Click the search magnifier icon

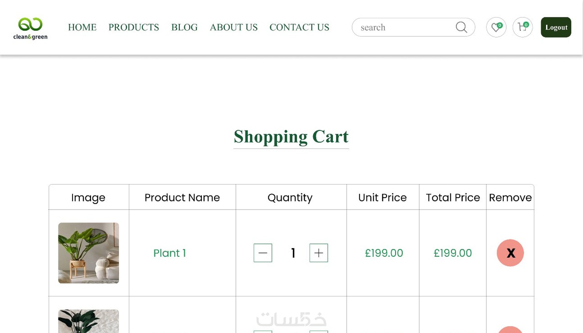(x=461, y=27)
